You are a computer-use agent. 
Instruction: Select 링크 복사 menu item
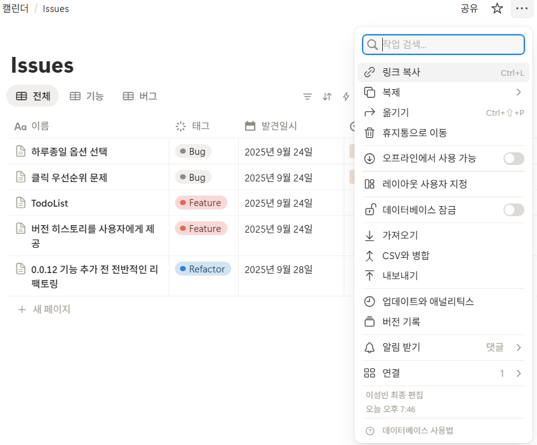tap(443, 72)
